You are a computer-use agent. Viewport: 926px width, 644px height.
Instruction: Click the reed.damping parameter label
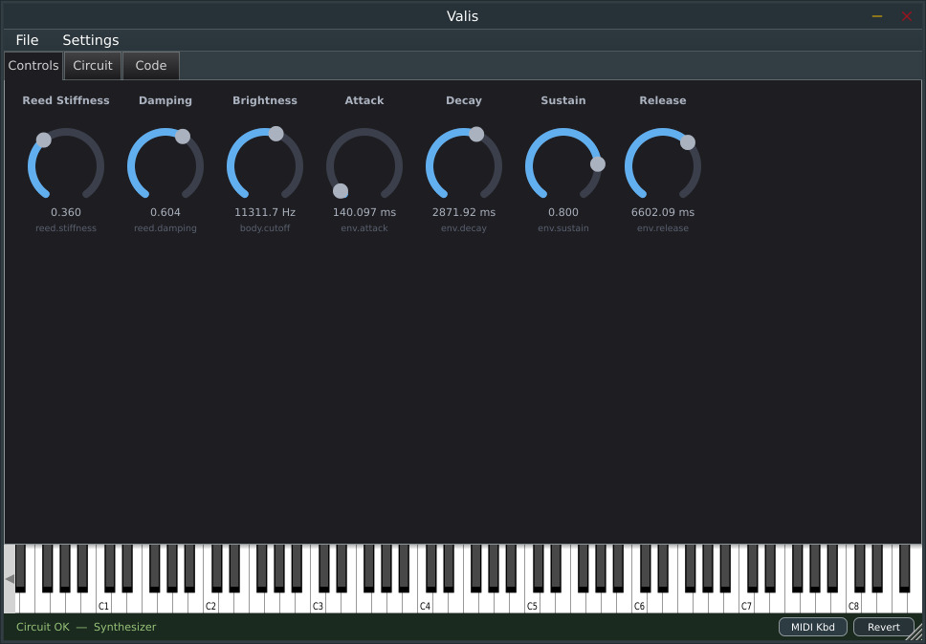(x=165, y=228)
